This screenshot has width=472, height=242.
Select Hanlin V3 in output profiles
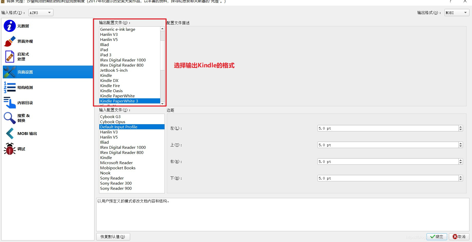pyautogui.click(x=130, y=34)
